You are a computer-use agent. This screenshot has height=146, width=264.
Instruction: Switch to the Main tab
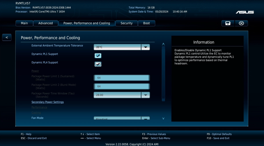(24, 23)
